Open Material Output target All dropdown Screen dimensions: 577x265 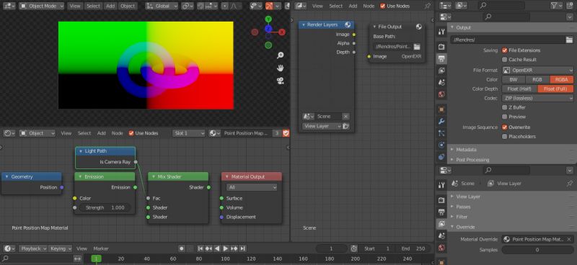click(252, 187)
